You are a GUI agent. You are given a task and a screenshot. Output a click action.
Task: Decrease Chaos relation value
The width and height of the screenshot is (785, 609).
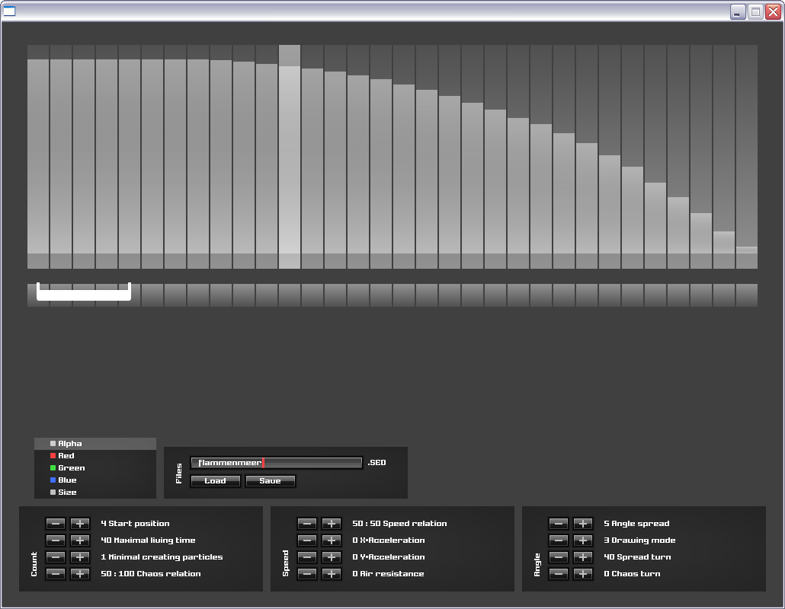(56, 574)
